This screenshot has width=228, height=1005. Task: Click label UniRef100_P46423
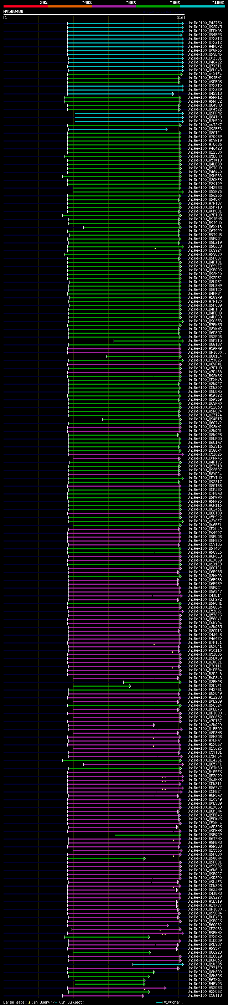[204, 149]
